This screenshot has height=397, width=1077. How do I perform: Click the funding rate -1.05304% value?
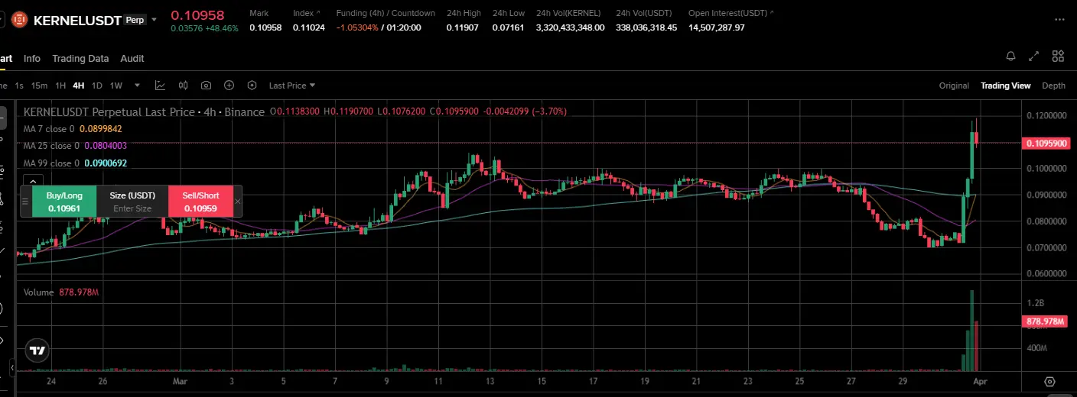358,27
